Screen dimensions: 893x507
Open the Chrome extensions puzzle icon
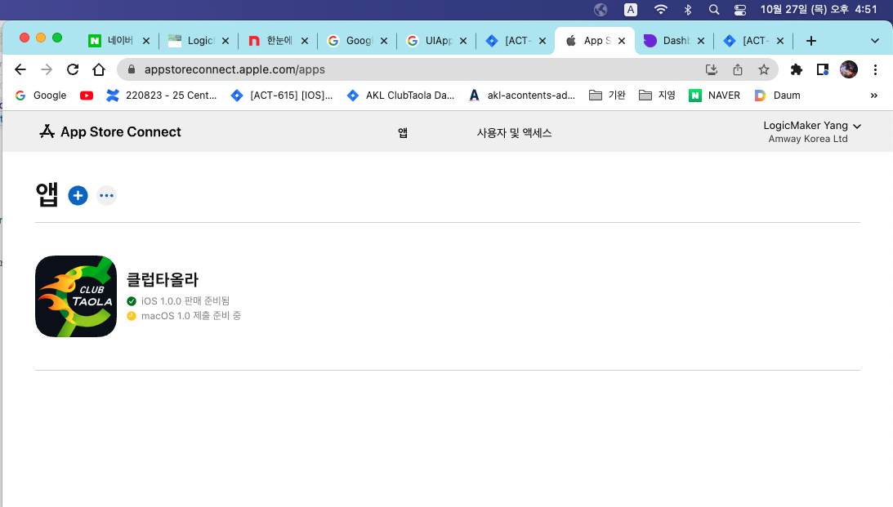coord(797,69)
